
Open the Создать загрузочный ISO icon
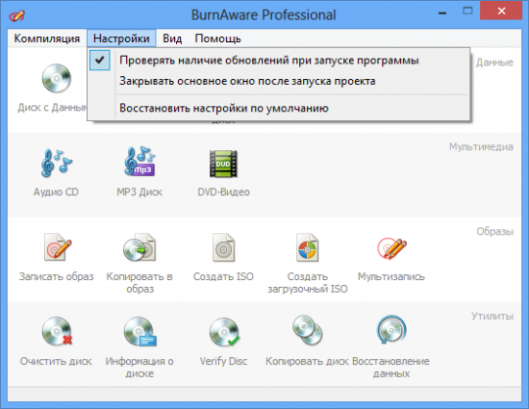pos(307,247)
